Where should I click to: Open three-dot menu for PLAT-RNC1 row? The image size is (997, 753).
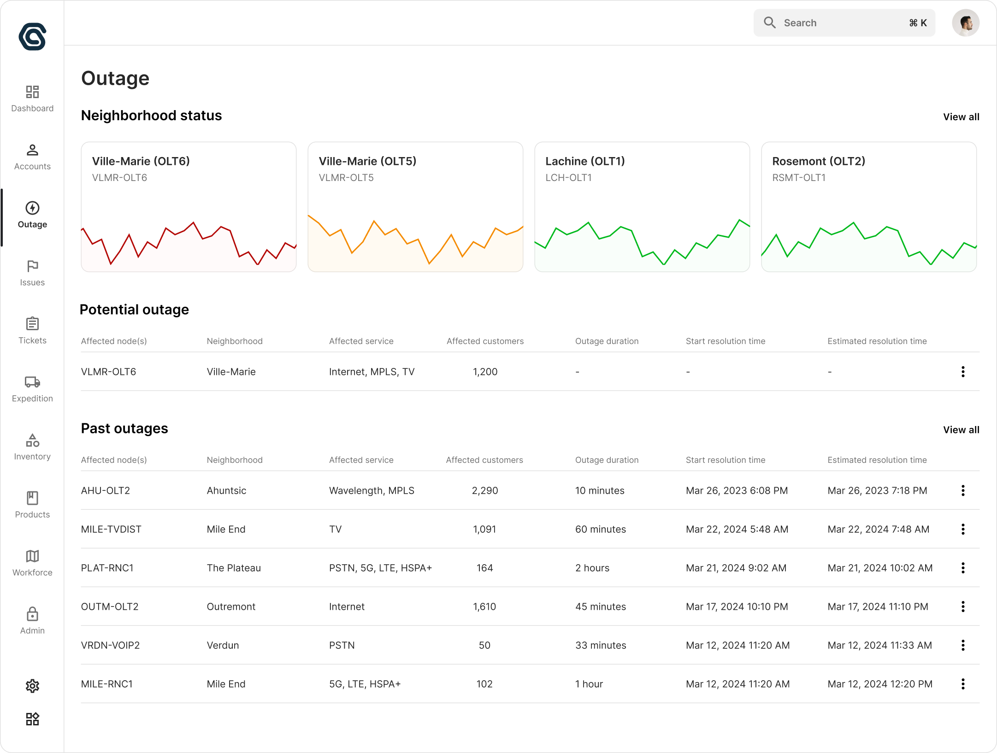click(963, 568)
